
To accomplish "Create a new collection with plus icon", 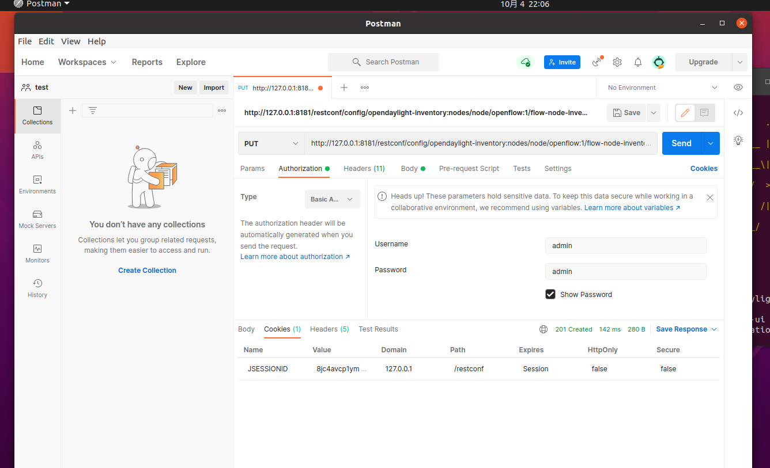I will point(73,111).
